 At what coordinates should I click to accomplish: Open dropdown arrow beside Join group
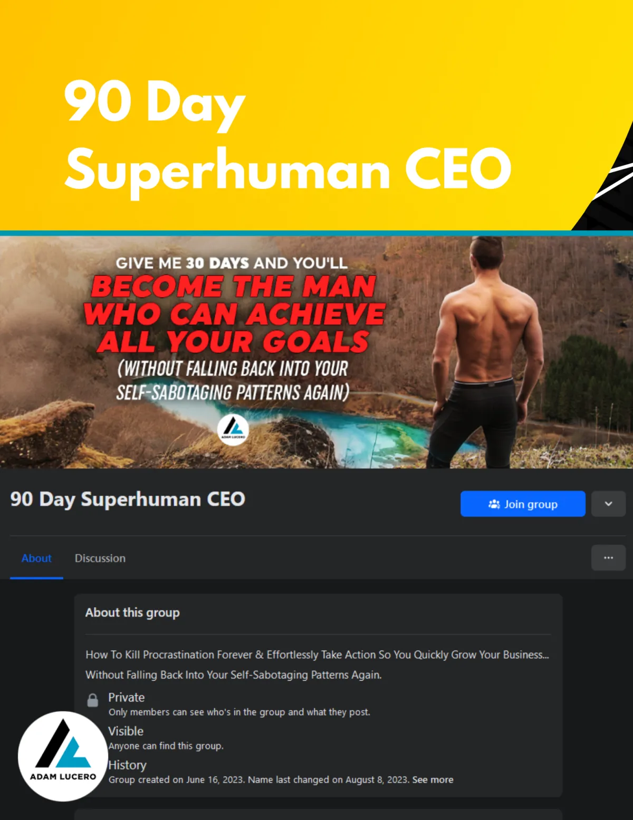pos(608,504)
